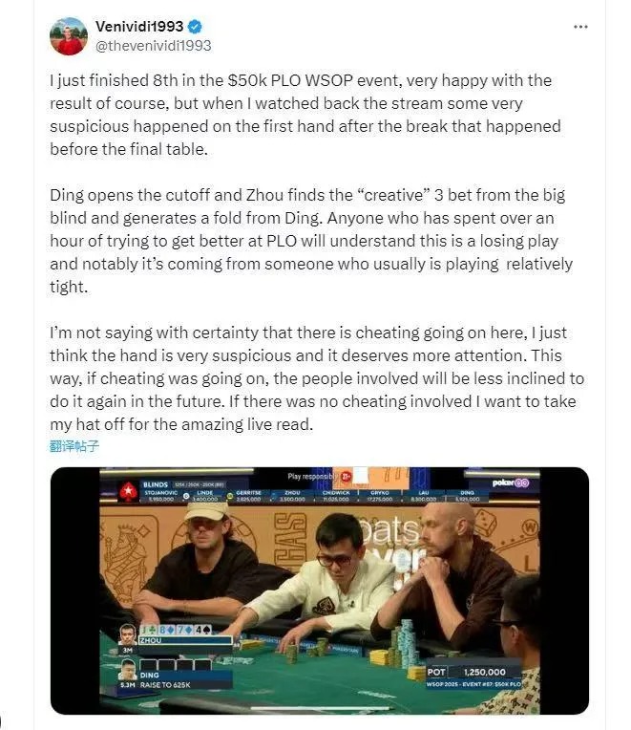This screenshot has height=730, width=631.
Task: Click the BLINDS label in the stream overlay
Action: 156,484
